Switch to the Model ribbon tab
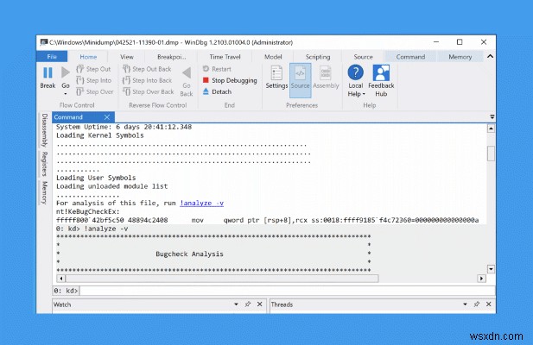This screenshot has width=533, height=345. [273, 57]
